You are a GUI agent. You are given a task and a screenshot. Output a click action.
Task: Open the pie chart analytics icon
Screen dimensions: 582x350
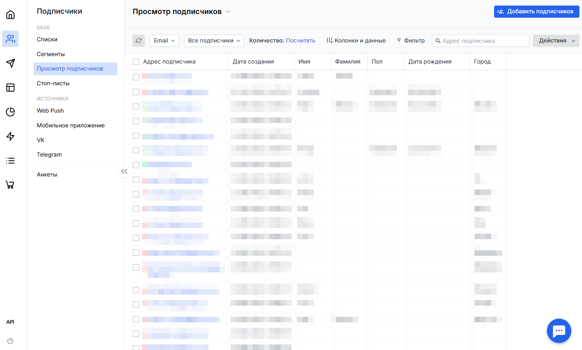[10, 112]
